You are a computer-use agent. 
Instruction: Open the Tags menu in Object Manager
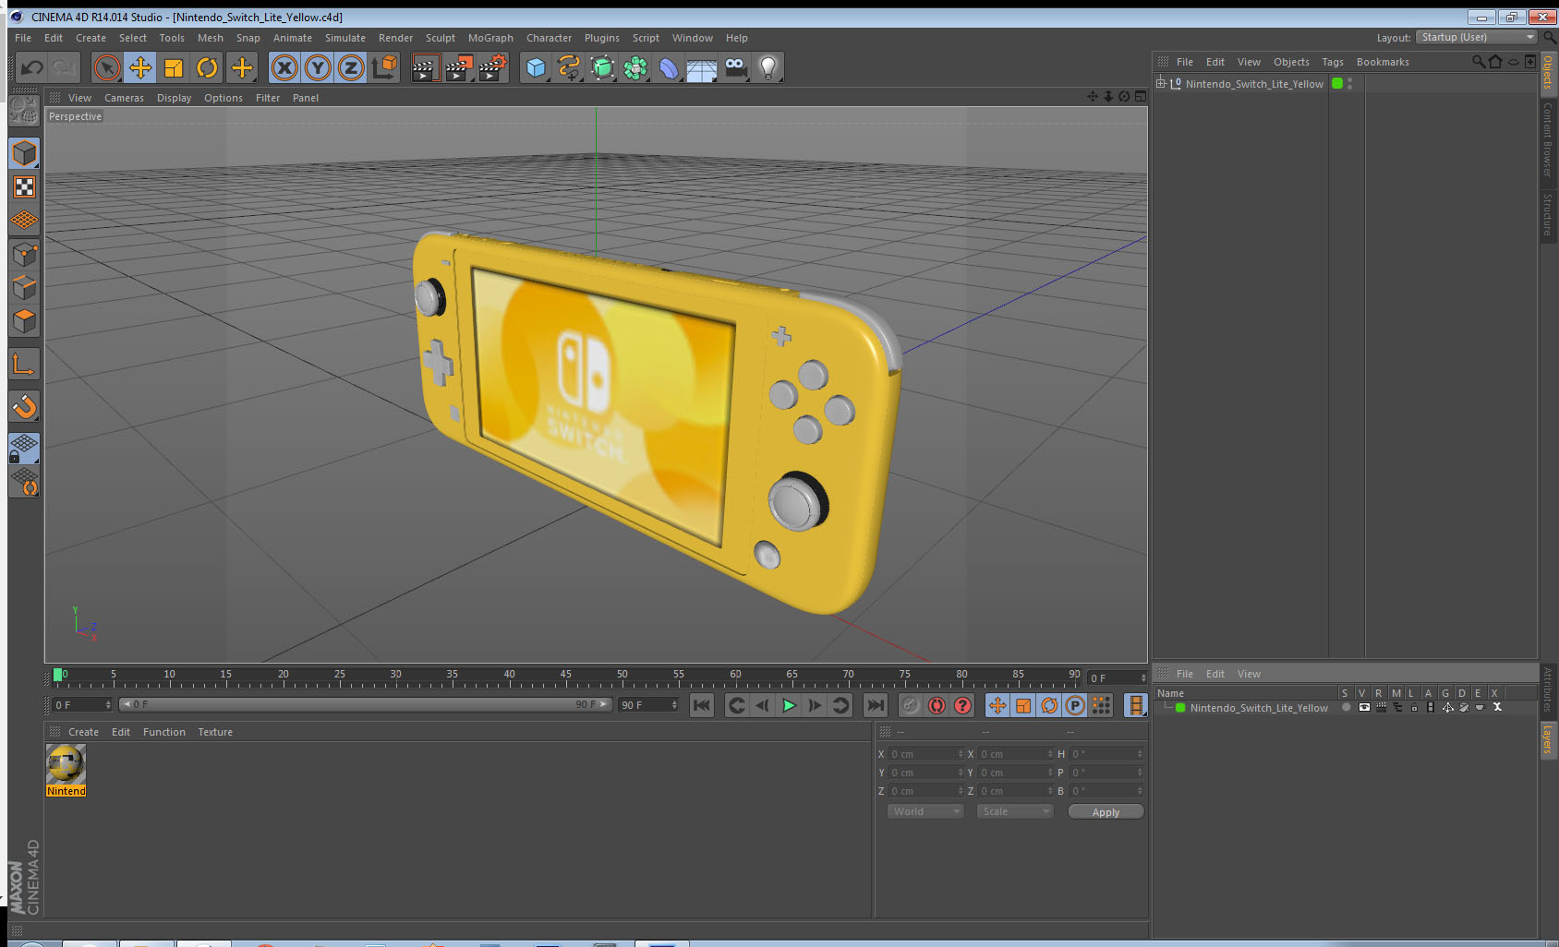point(1333,62)
